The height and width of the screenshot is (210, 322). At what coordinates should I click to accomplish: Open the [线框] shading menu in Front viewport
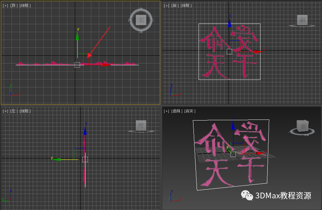click(x=186, y=5)
